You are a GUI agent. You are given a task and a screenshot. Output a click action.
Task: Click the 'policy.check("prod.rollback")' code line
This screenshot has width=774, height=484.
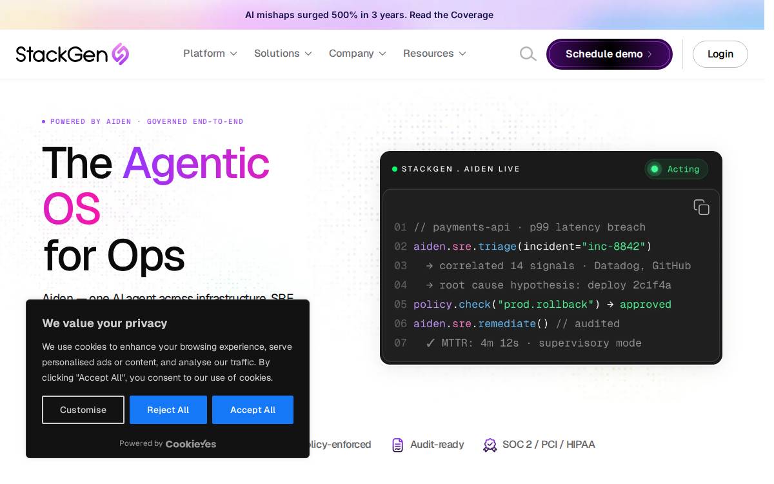[542, 305]
